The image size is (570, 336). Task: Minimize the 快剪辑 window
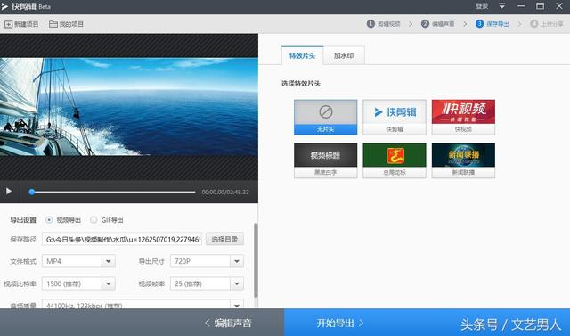click(x=521, y=6)
